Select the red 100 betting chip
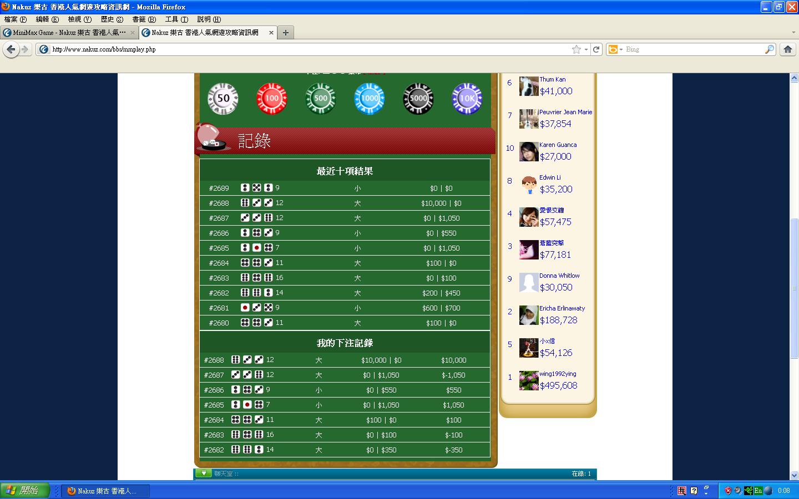 [x=271, y=99]
